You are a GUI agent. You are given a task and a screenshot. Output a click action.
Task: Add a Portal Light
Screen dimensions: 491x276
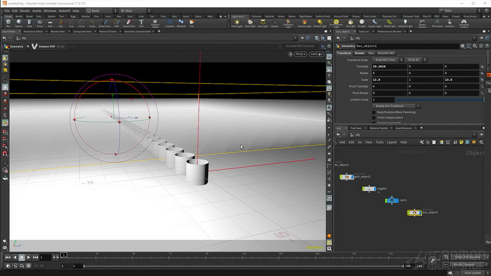(389, 24)
